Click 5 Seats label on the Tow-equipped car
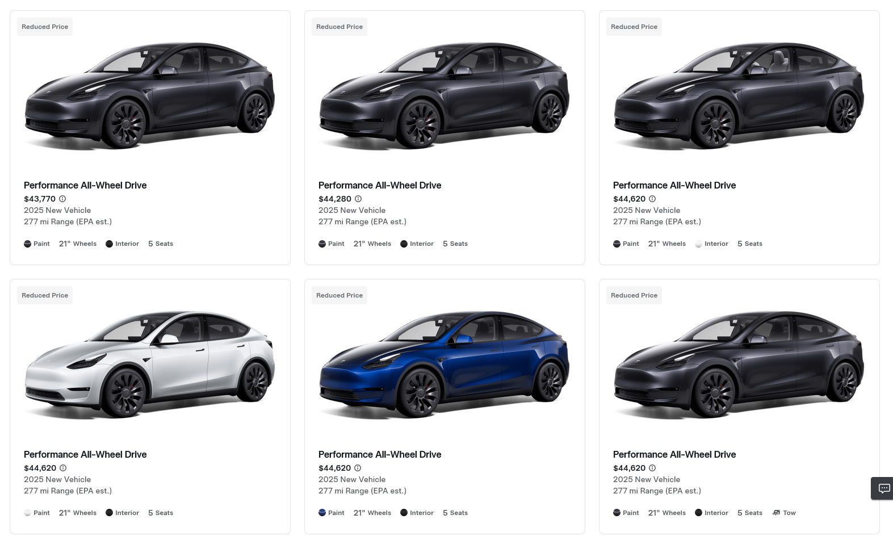Viewport: 893px width, 544px height. pyautogui.click(x=749, y=513)
